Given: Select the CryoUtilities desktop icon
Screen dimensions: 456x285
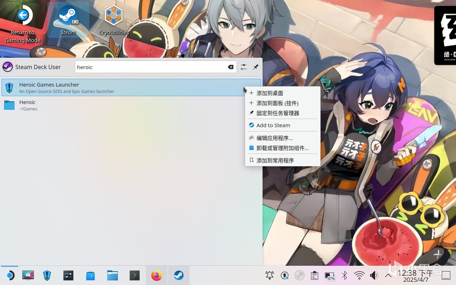Looking at the screenshot, I should click(114, 20).
